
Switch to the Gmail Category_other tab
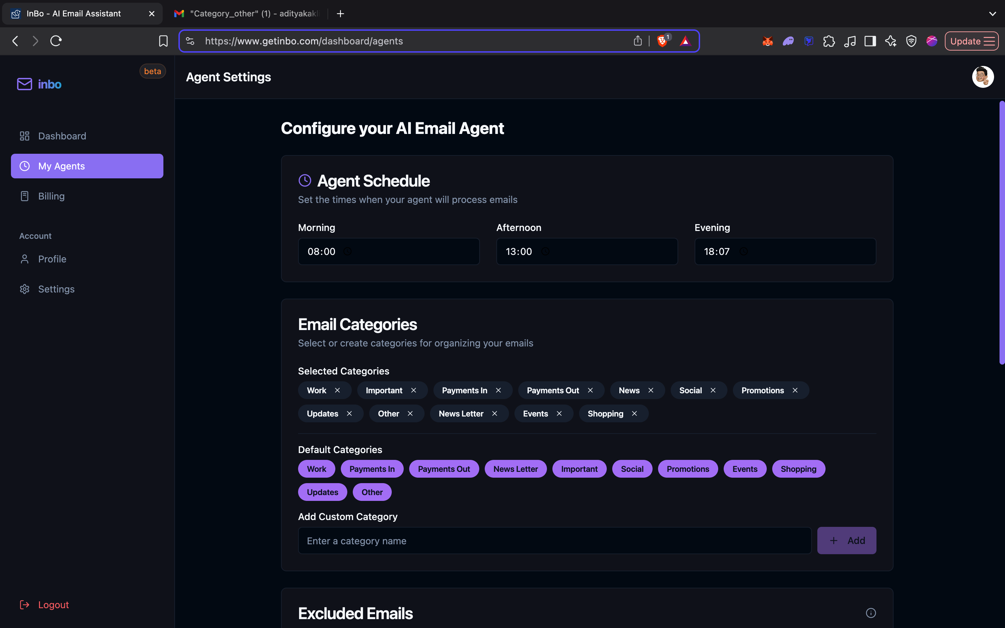[x=247, y=14]
